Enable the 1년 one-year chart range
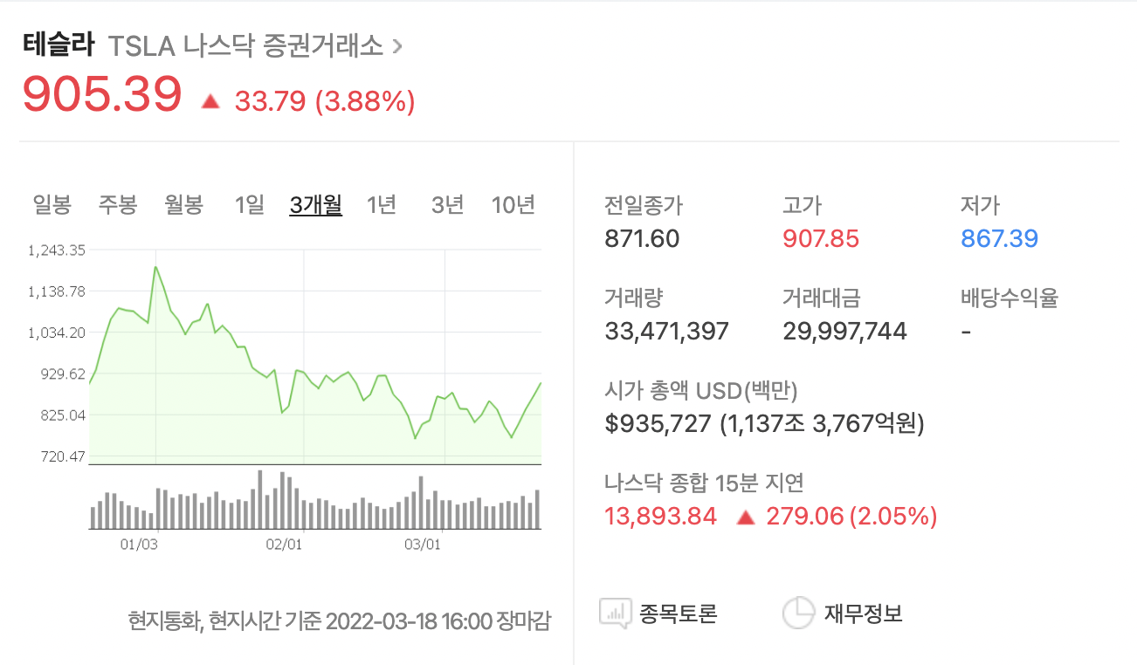Viewport: 1137px width, 665px height. coord(381,204)
